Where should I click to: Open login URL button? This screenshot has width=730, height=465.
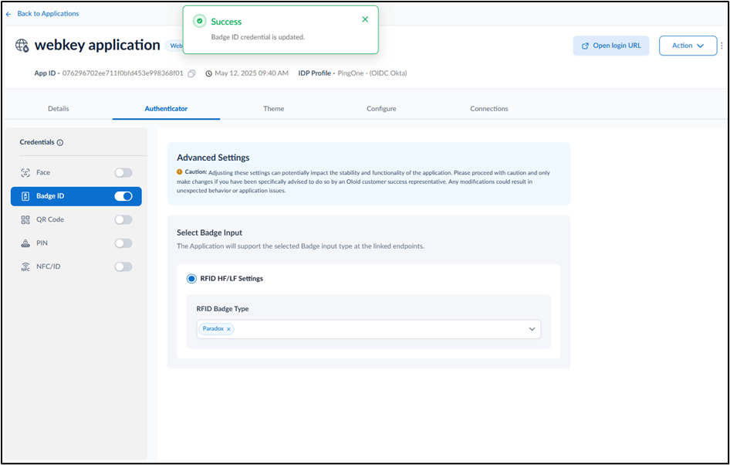(x=611, y=46)
